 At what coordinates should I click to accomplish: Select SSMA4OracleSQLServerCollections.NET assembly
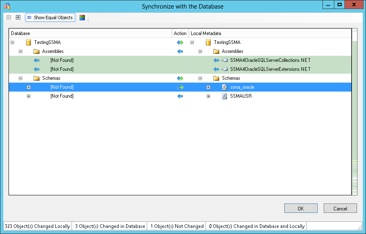click(x=270, y=60)
